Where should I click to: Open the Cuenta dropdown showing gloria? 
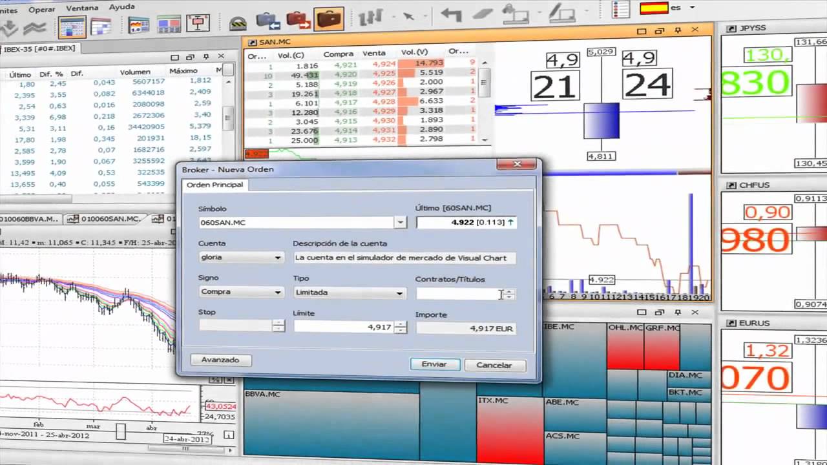pos(241,257)
